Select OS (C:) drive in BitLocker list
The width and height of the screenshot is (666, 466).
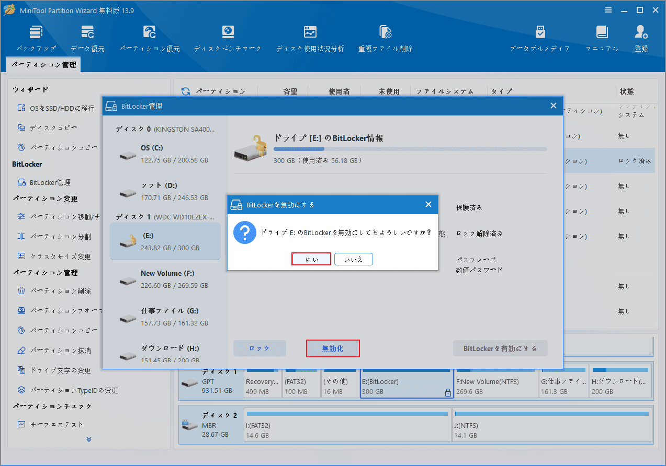[x=165, y=154]
